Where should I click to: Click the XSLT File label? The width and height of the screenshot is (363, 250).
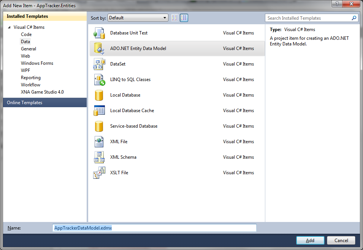point(119,173)
